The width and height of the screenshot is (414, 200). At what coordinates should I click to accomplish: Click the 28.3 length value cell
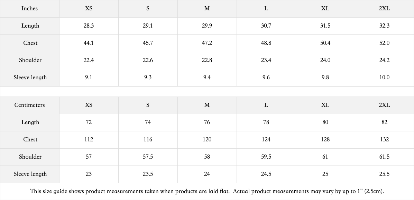[x=89, y=26]
